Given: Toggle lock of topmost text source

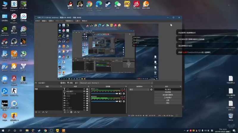Looking at the screenshot, I should pos(87,89).
